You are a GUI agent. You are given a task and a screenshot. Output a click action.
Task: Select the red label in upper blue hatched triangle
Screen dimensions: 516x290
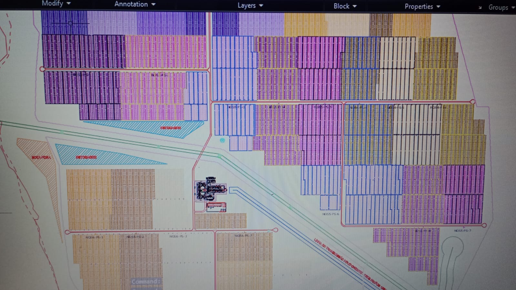170,128
